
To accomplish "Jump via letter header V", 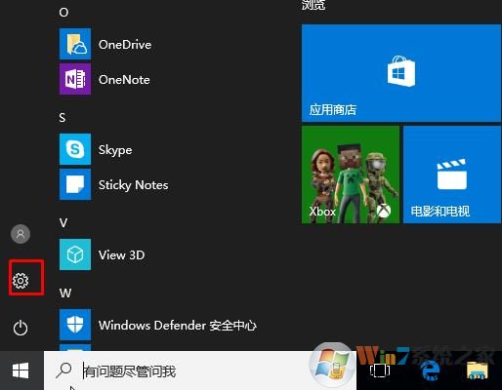I will pyautogui.click(x=63, y=223).
